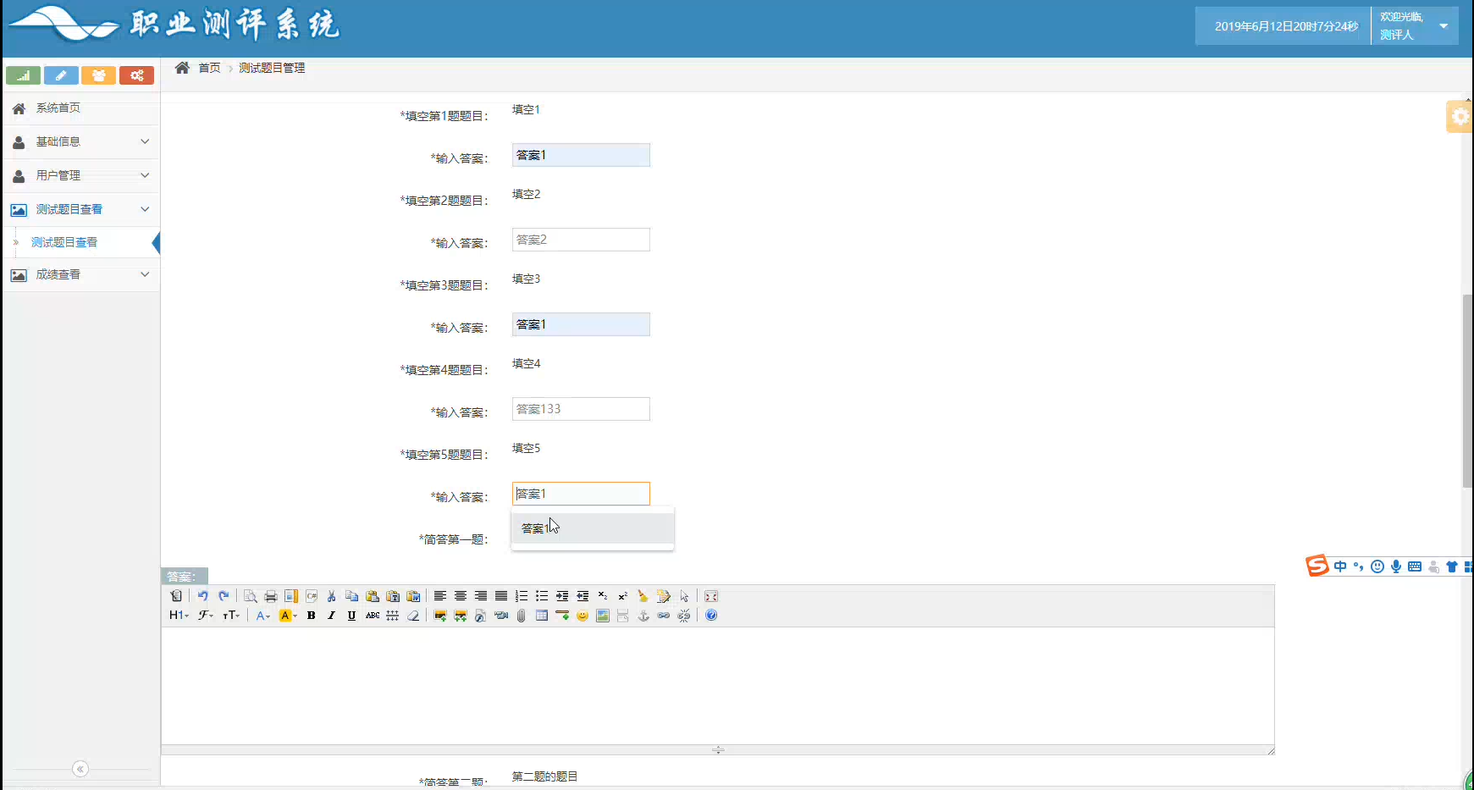The image size is (1474, 790).
Task: Justify the text fully
Action: point(501,596)
